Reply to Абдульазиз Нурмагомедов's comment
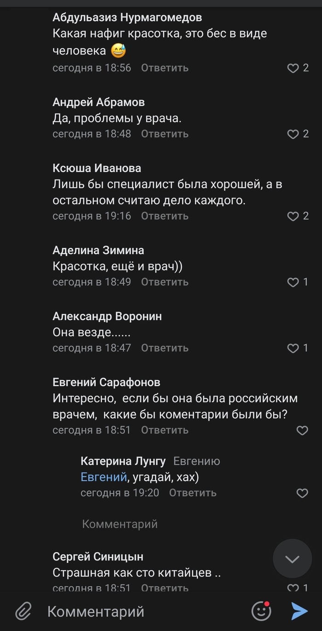322x631 pixels. pyautogui.click(x=165, y=68)
